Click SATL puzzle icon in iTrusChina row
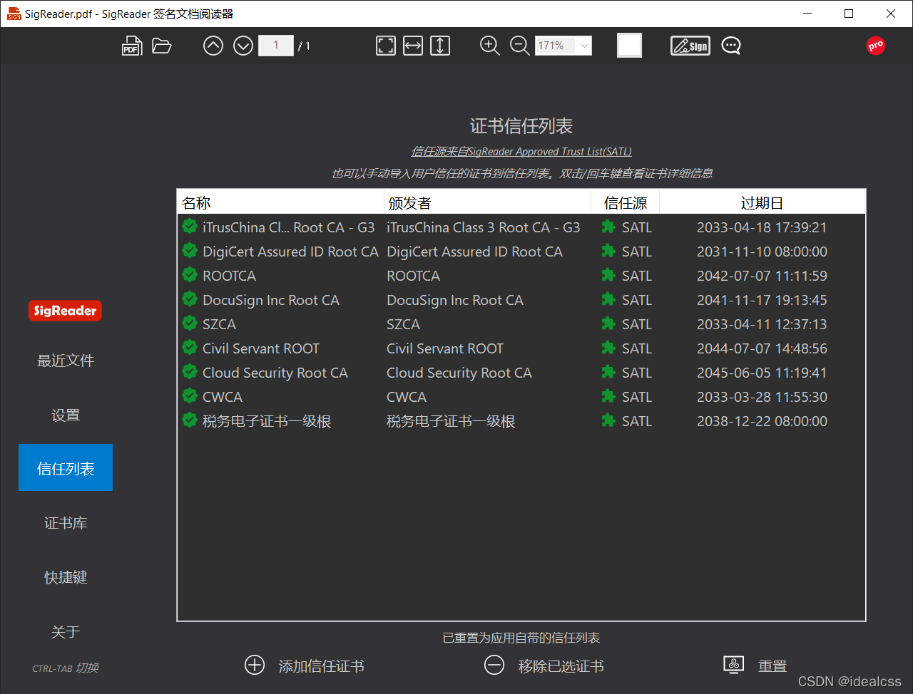The height and width of the screenshot is (694, 913). 608,227
